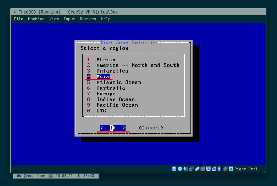
Task: Click the keyboard capture arrow icon
Action: [231, 169]
